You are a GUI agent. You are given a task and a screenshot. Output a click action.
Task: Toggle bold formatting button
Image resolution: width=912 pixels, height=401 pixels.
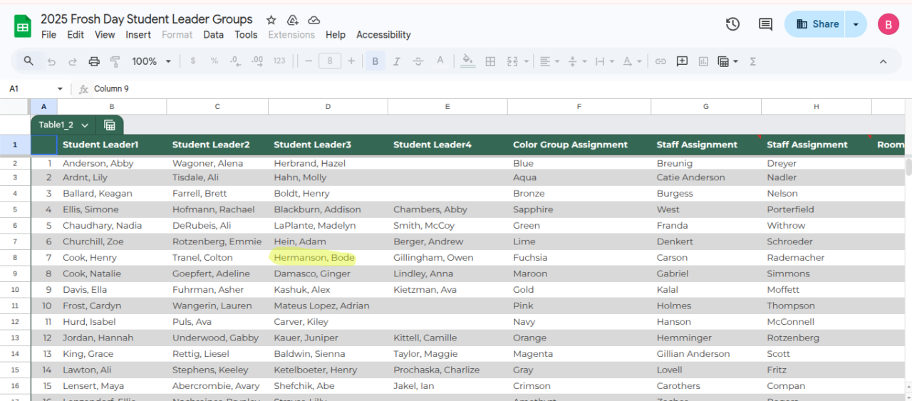[x=375, y=61]
